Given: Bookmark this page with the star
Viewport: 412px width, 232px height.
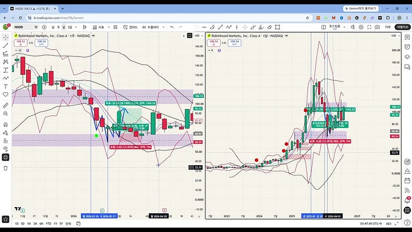Looking at the screenshot, I should pyautogui.click(x=307, y=18).
